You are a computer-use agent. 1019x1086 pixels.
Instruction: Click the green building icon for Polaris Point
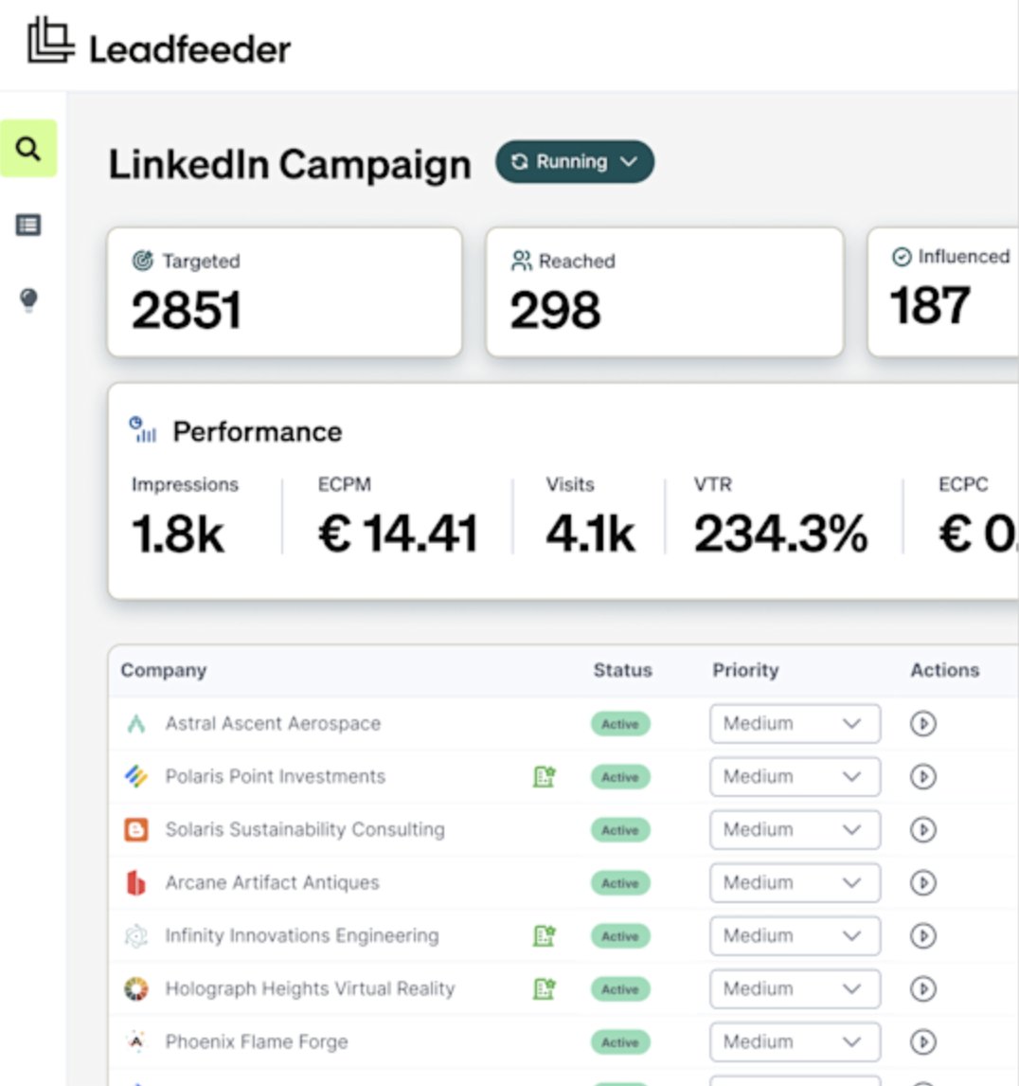[545, 776]
